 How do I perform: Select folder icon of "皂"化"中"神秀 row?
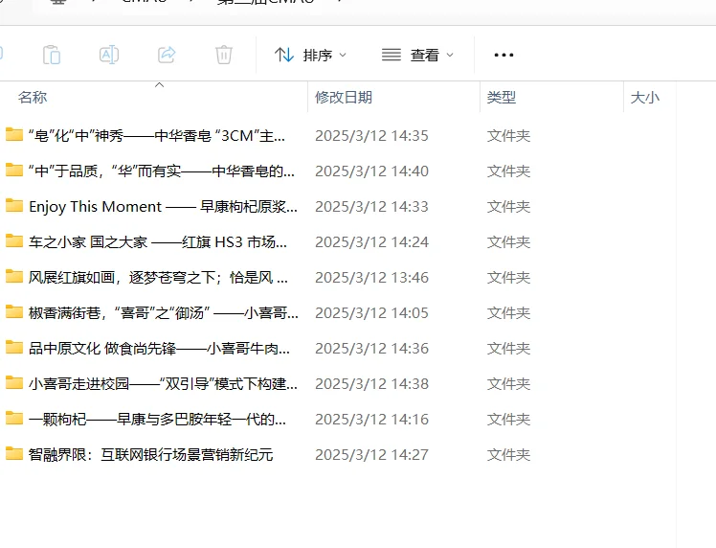tap(14, 135)
